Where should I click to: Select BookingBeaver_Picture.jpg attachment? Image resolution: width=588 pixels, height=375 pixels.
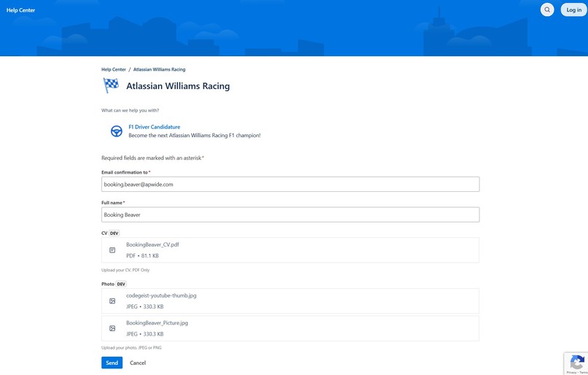(290, 328)
